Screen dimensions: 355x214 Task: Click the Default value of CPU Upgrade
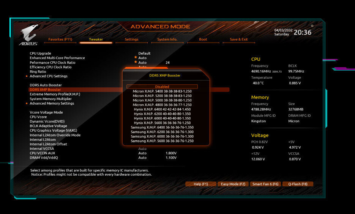144,54
